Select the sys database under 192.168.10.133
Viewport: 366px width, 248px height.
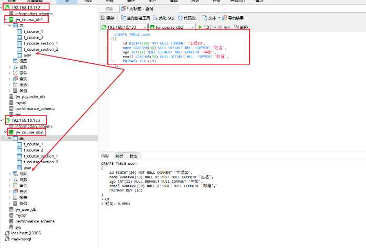18,227
